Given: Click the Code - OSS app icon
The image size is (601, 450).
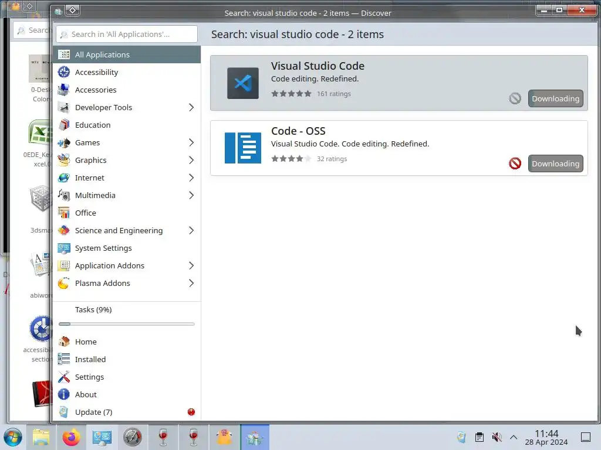Looking at the screenshot, I should 242,148.
